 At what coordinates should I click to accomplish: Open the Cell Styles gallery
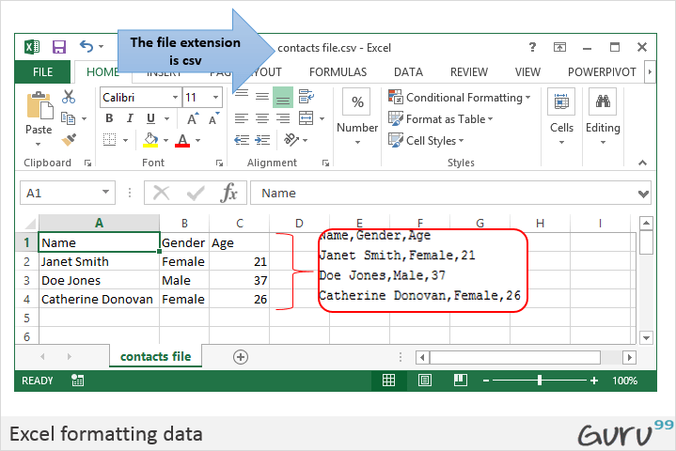pos(434,141)
